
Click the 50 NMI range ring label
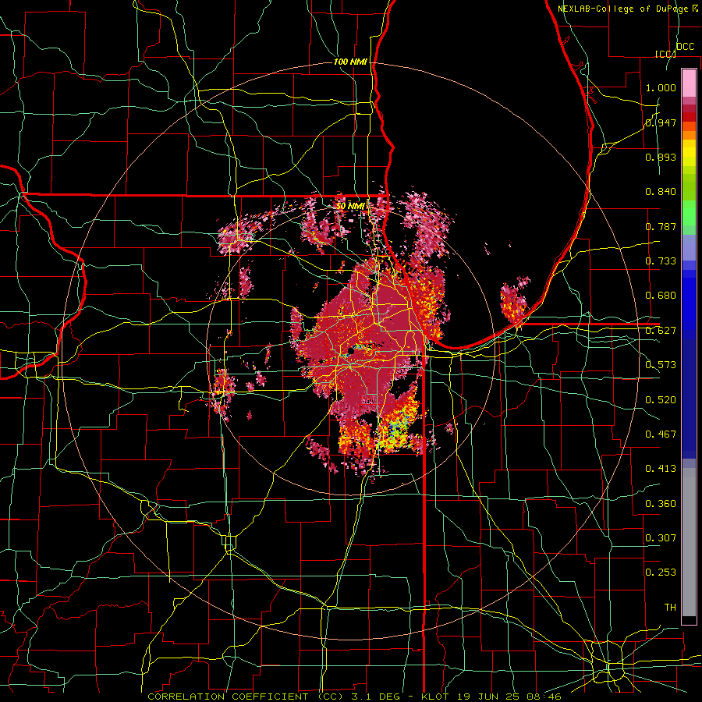tap(350, 206)
